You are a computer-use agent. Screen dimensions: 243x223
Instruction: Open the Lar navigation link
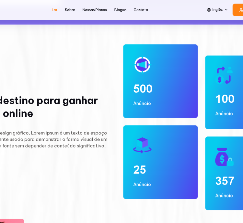pyautogui.click(x=54, y=10)
